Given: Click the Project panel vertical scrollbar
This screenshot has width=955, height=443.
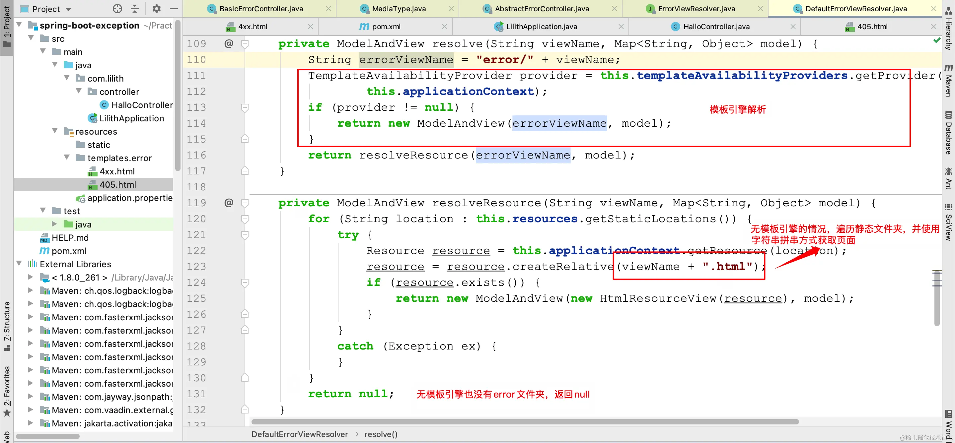Looking at the screenshot, I should pos(178,96).
